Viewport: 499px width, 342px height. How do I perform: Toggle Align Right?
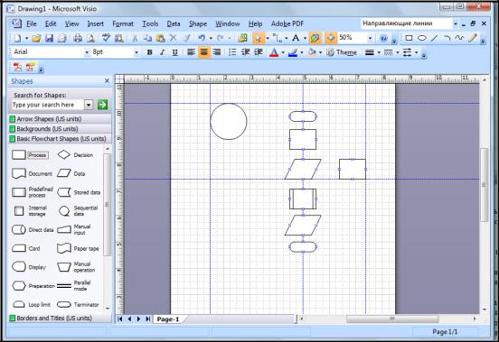coord(217,52)
